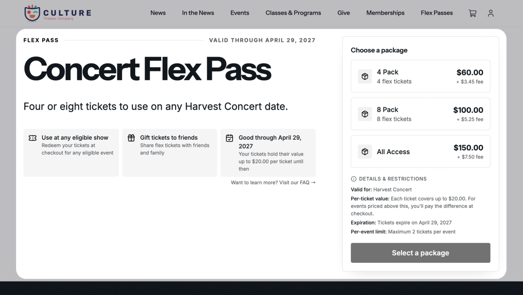This screenshot has width=523, height=295.
Task: Click the calendar icon beside Good through April 29
Action: point(230,138)
